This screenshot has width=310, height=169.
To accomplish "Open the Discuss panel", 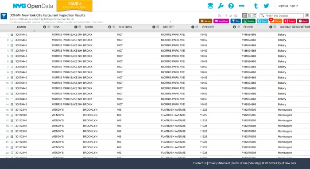I will pos(276,21).
